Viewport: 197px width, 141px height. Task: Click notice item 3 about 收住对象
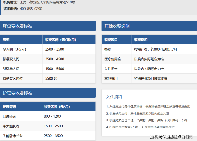click(x=147, y=120)
